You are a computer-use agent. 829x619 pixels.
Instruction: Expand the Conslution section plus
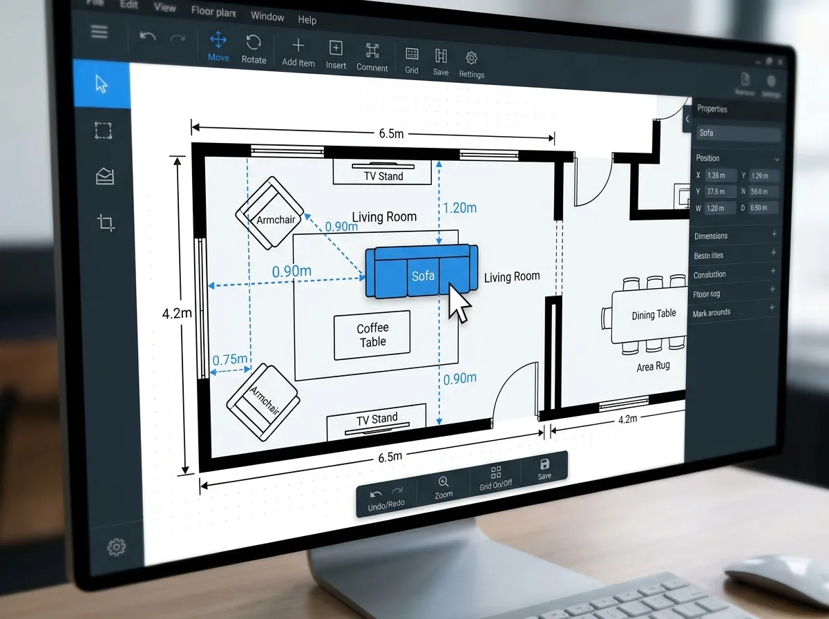pos(772,272)
